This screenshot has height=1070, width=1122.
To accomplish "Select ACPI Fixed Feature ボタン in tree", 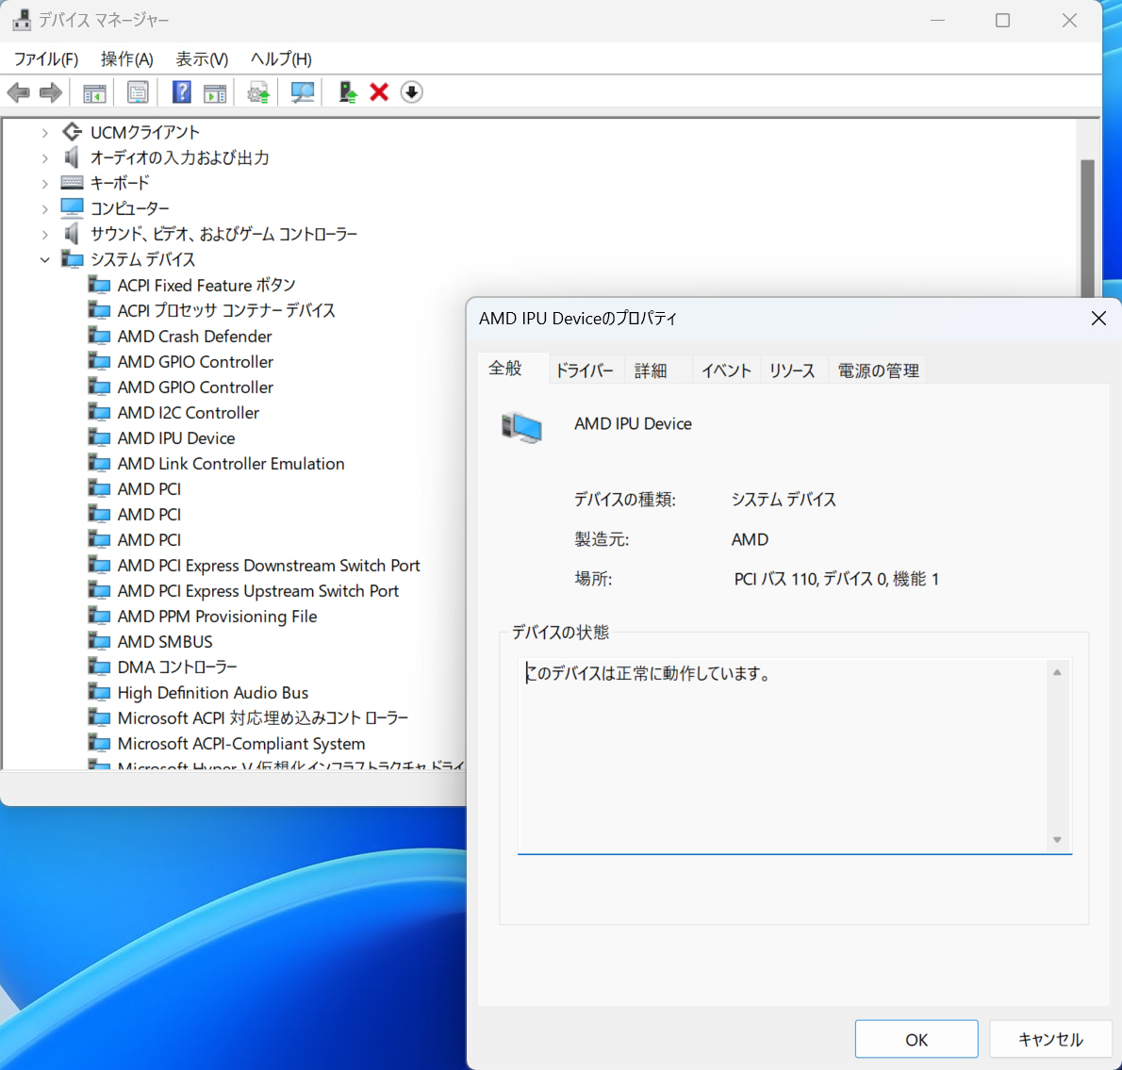I will (206, 286).
